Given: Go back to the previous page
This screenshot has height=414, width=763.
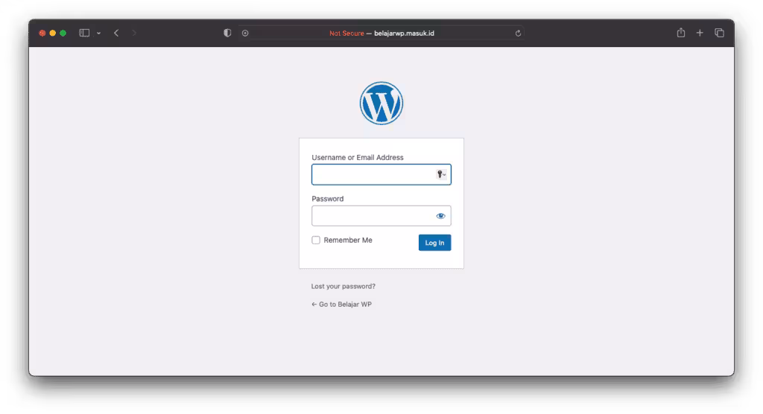Looking at the screenshot, I should (116, 33).
